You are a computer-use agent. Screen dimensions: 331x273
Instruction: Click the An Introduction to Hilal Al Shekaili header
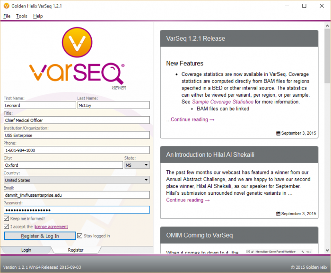pos(239,155)
